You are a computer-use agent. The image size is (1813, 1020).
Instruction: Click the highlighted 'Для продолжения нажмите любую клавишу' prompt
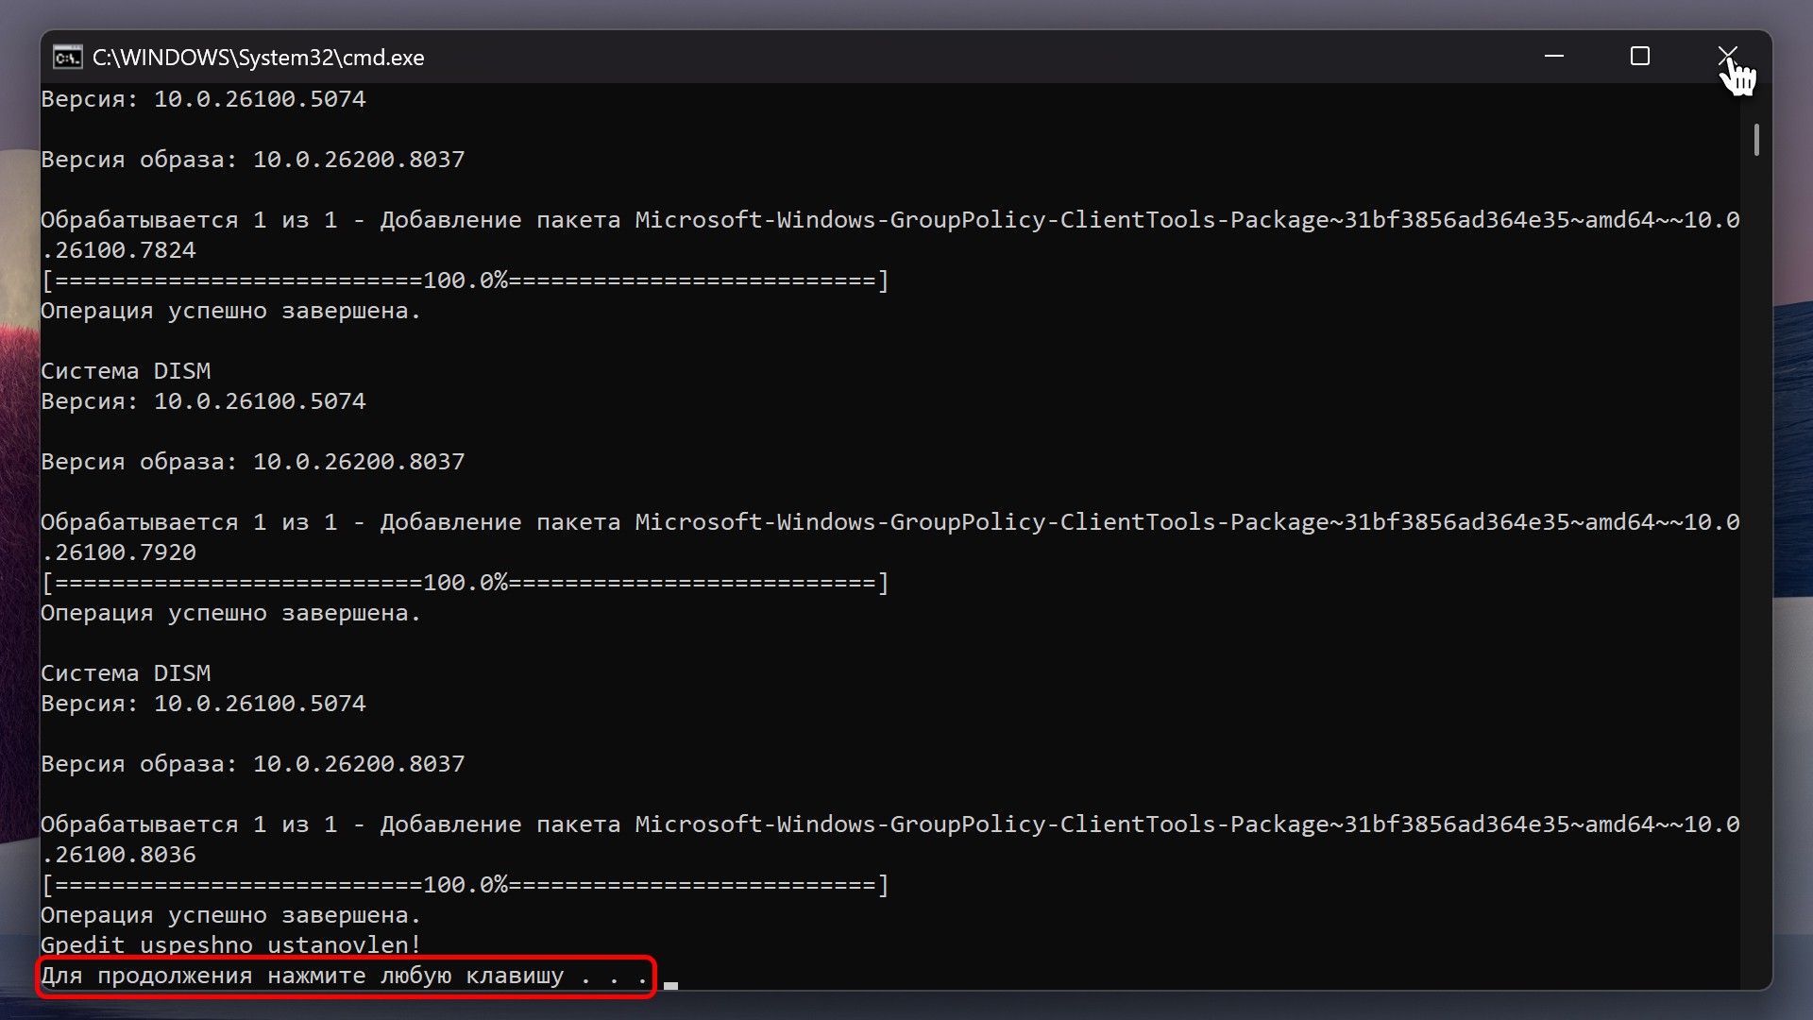pos(345,976)
